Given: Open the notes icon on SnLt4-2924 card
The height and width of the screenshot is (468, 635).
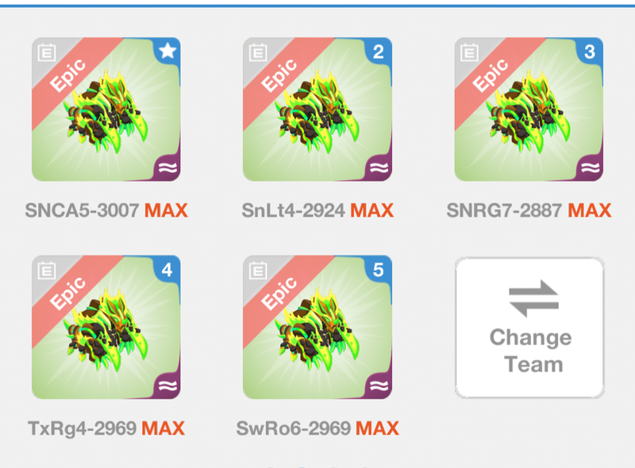Looking at the screenshot, I should [x=258, y=52].
